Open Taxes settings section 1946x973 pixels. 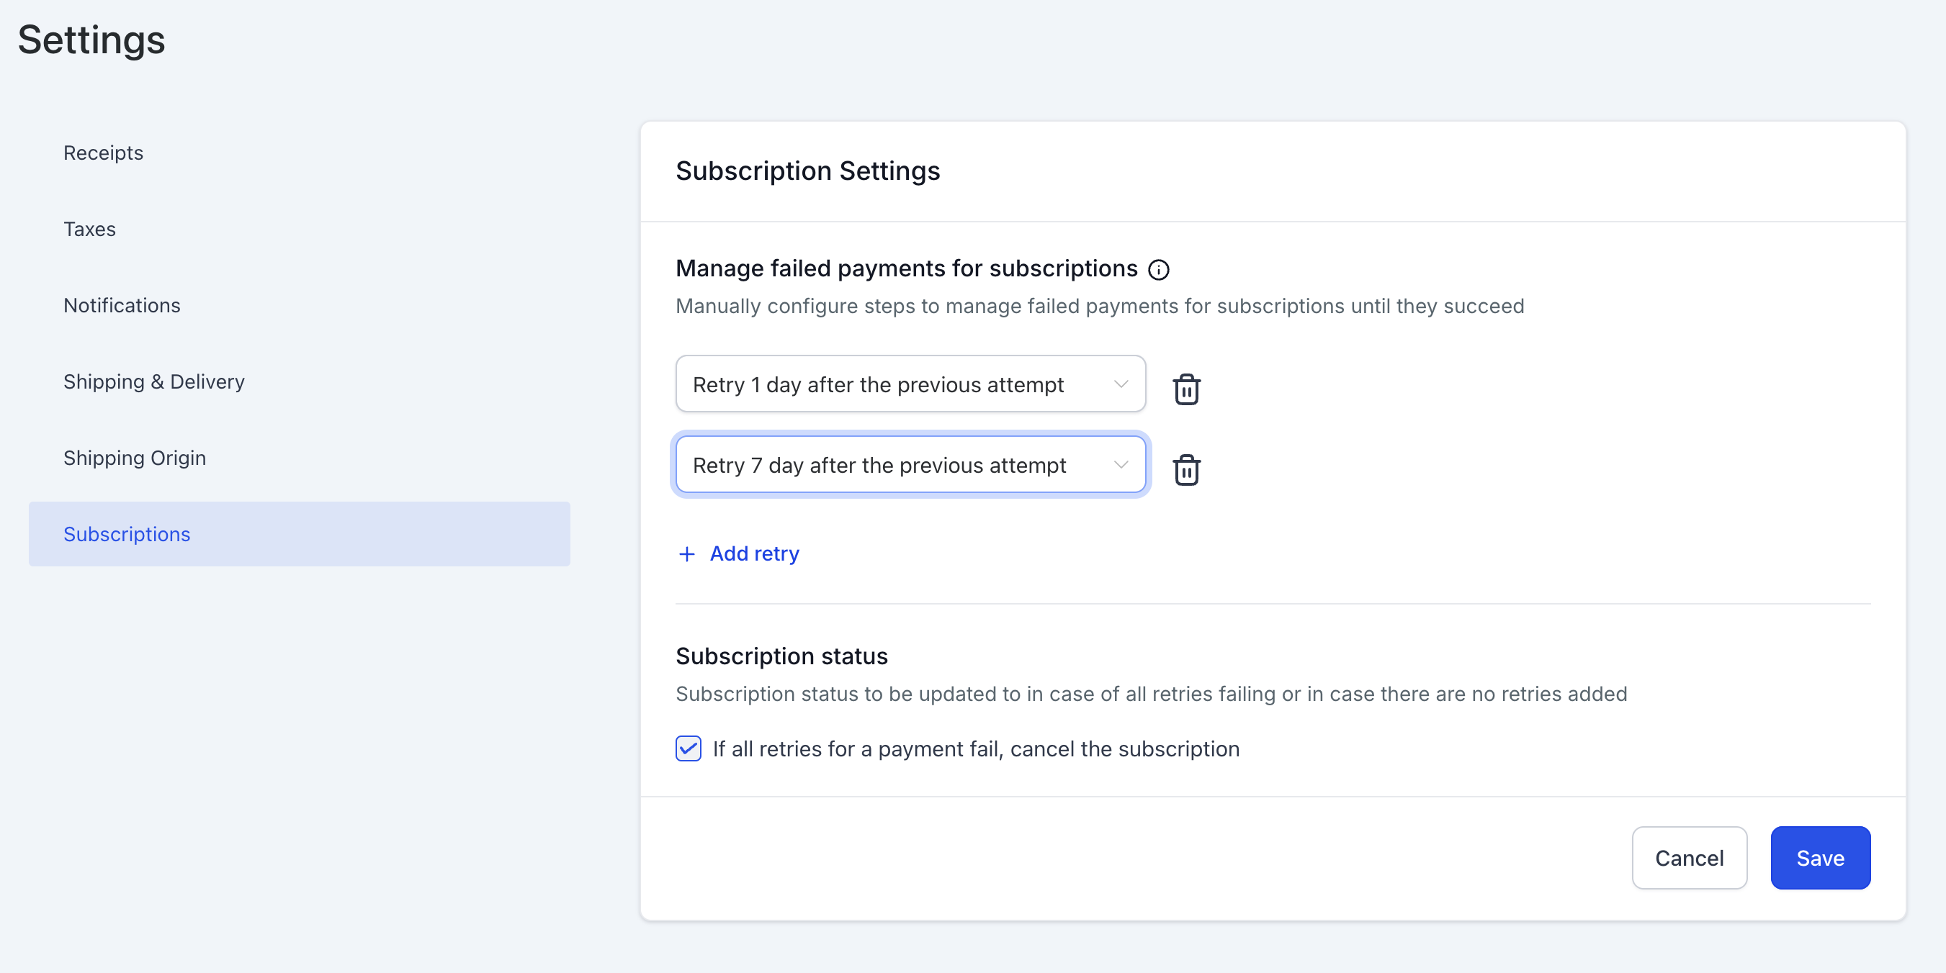coord(90,230)
